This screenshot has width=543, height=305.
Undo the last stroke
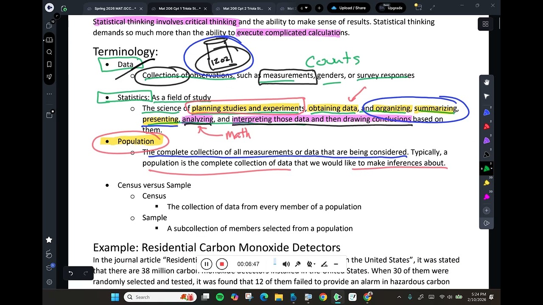[71, 273]
